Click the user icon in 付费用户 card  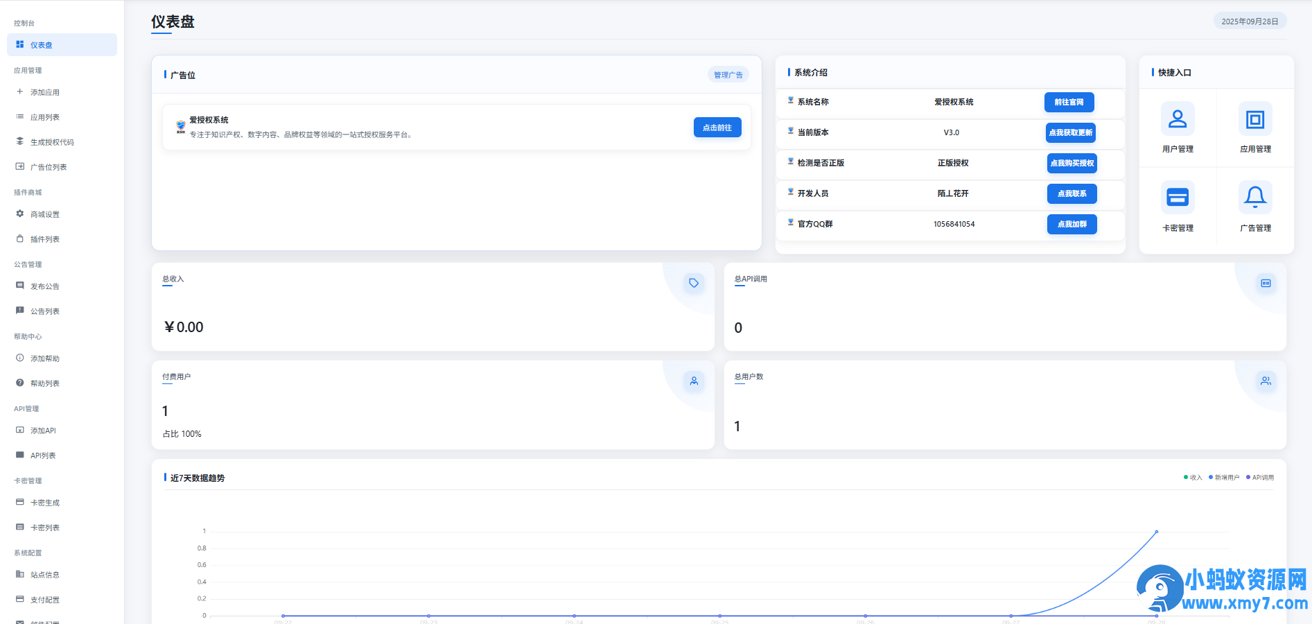[x=694, y=381]
